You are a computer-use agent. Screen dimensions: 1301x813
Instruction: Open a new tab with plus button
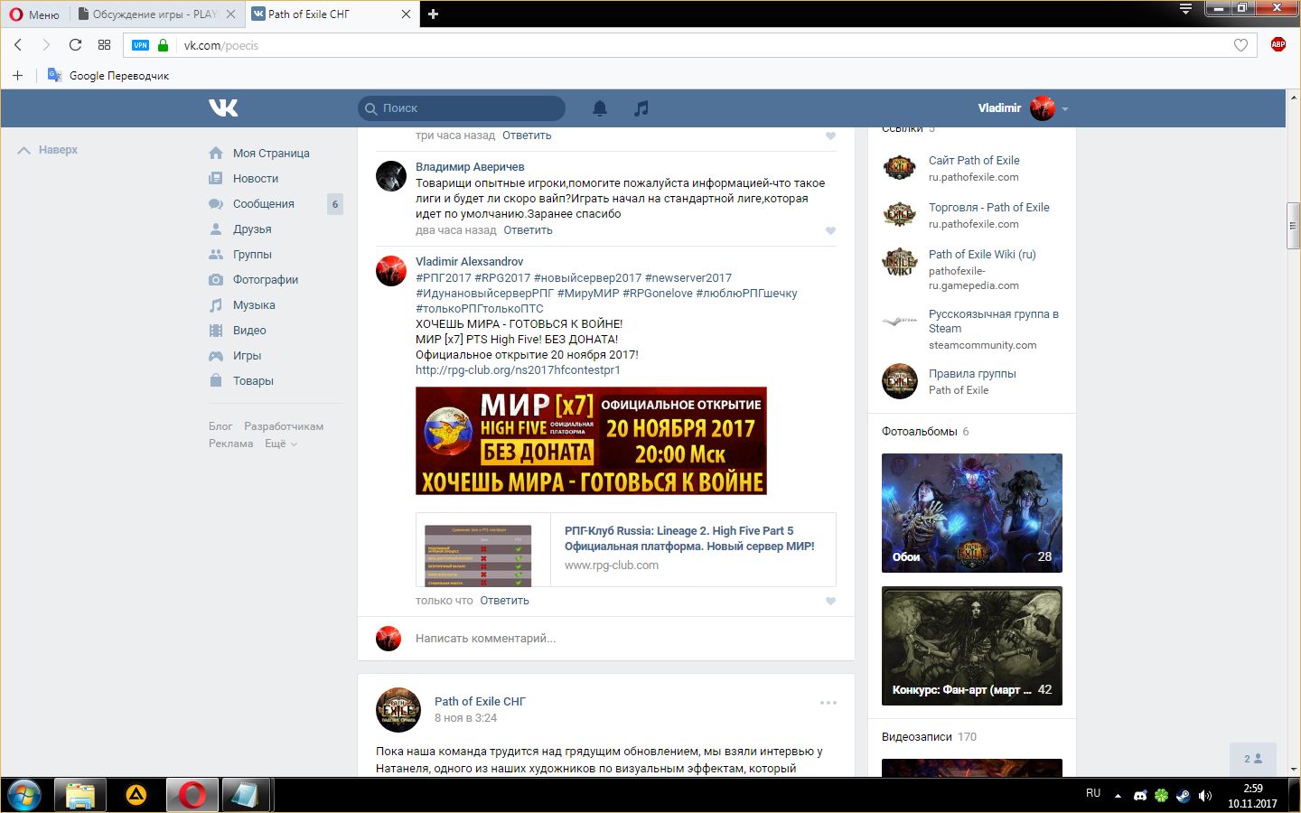click(433, 14)
